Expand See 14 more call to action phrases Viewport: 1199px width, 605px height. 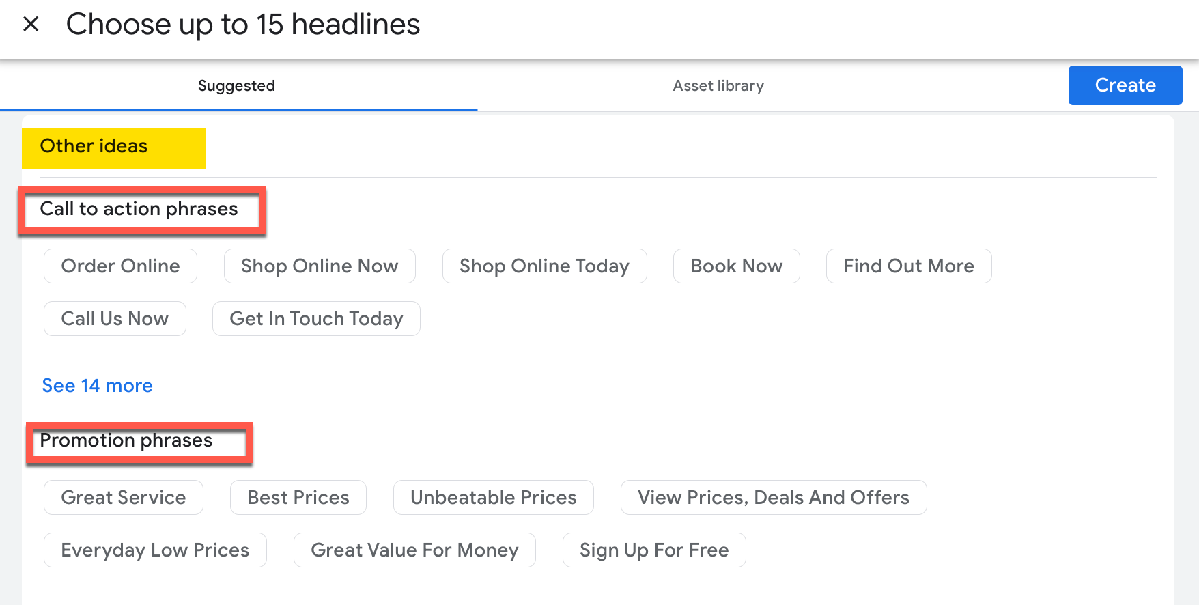coord(96,385)
